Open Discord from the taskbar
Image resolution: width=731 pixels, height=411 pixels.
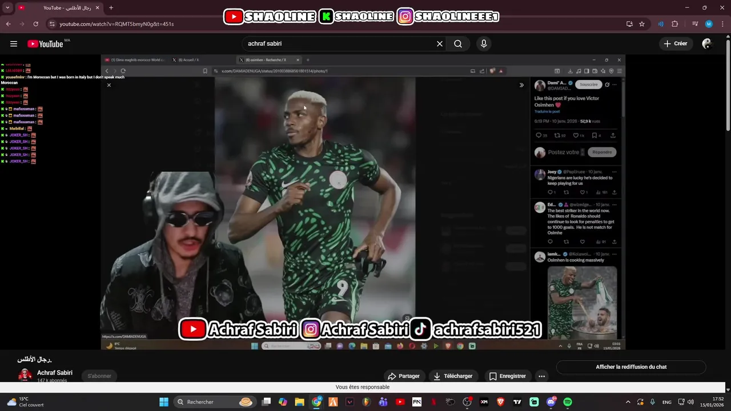[x=551, y=402]
